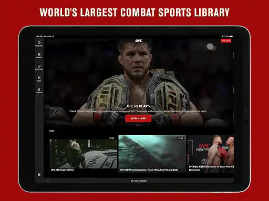Image resolution: width=269 pixels, height=201 pixels.
Task: Click the Devices Available label
Action: coord(139,181)
